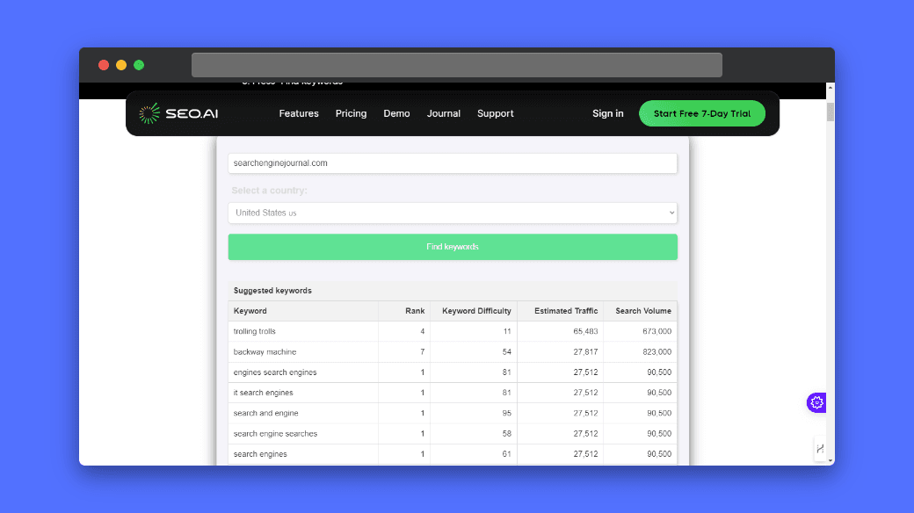Click the Suggested keywords heading
Screen dimensions: 914x513
pos(272,290)
